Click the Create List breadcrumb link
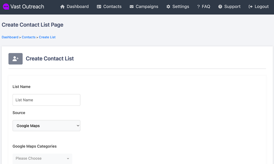This screenshot has height=164, width=274. tap(47, 37)
